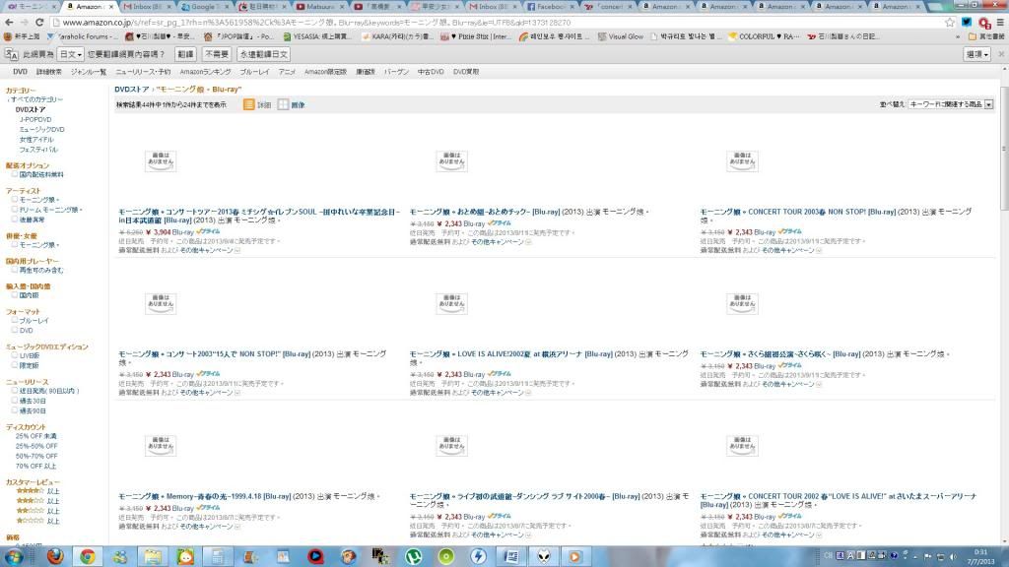Open the Chrome menu button

(1000, 22)
